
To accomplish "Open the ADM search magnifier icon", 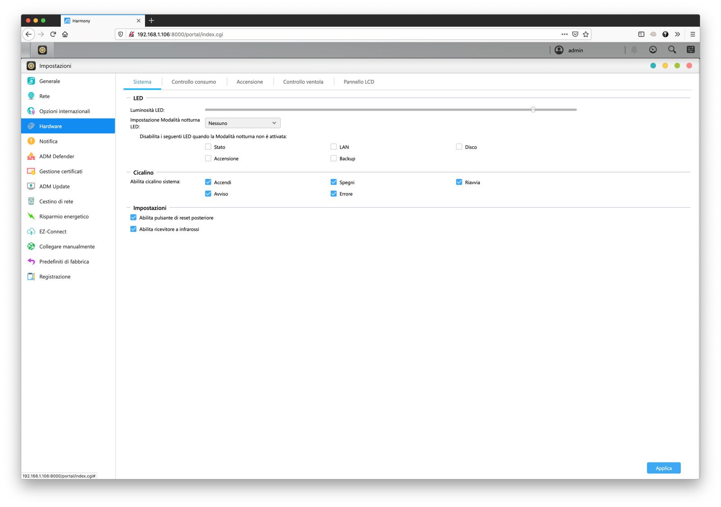I will [x=672, y=50].
